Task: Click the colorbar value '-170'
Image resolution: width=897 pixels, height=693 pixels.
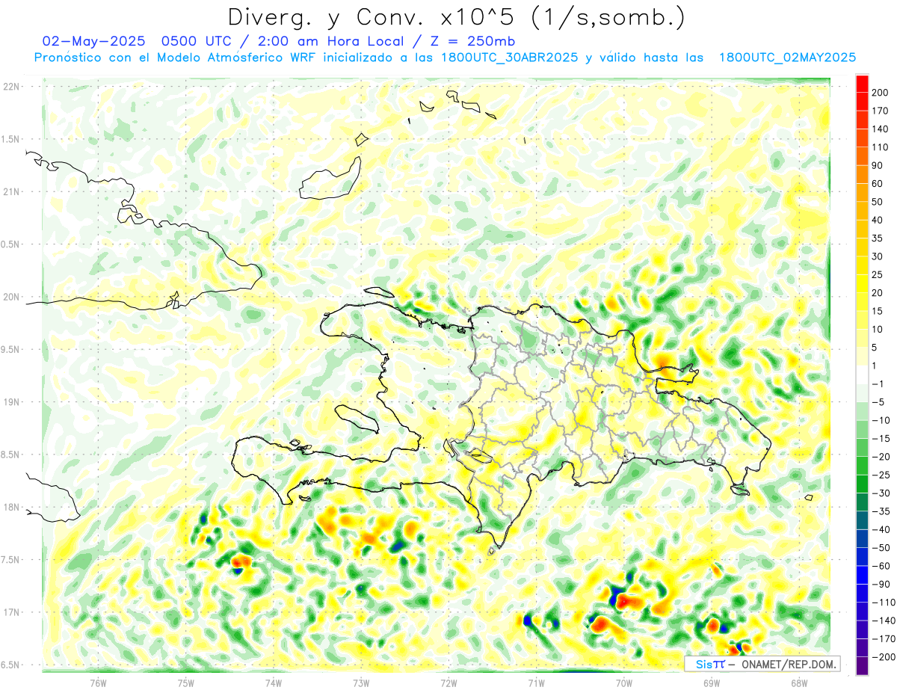Action: point(882,639)
